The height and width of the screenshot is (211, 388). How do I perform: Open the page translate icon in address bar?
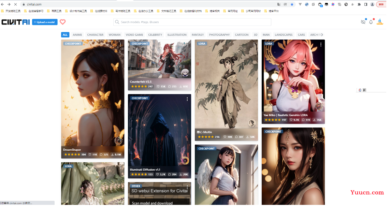pos(279,4)
